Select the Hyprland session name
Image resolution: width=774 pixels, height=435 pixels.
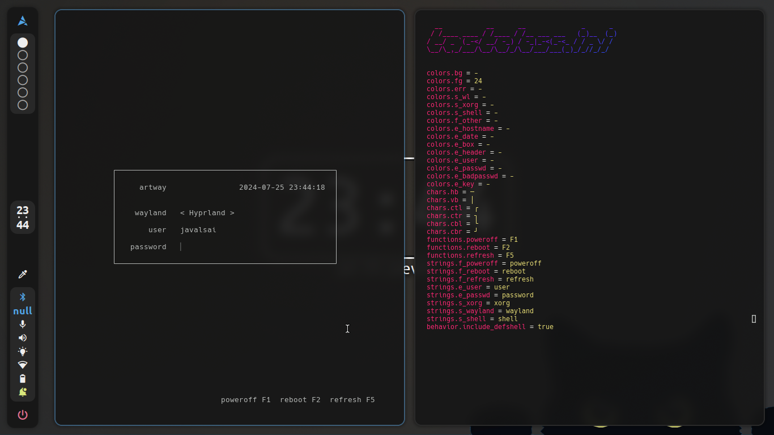click(x=207, y=213)
